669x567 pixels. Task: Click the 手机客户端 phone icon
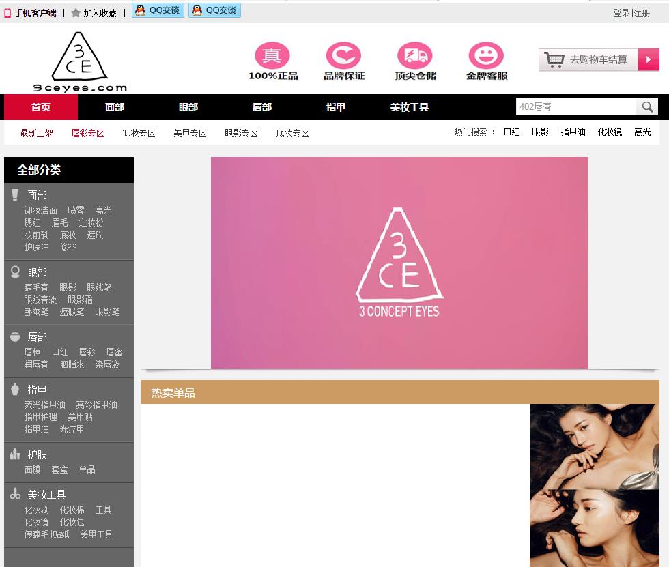point(8,13)
